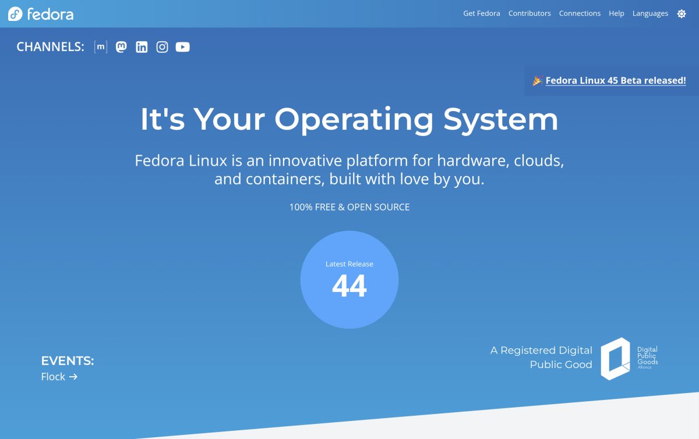The height and width of the screenshot is (439, 699).
Task: Toggle the light/dark theme sun icon
Action: click(682, 13)
